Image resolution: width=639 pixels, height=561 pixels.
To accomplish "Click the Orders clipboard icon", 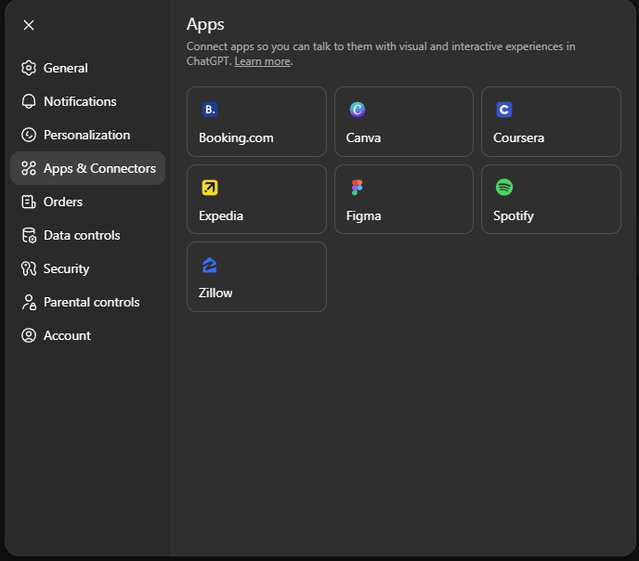I will point(29,202).
